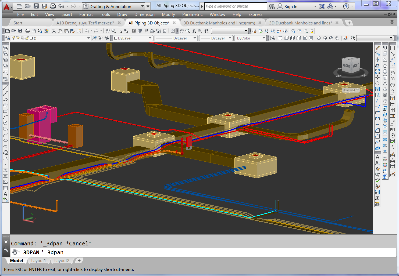399x276 pixels.
Task: Open the Parametric menu
Action: [x=192, y=14]
